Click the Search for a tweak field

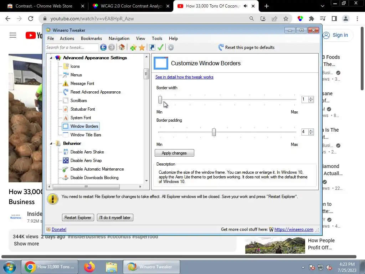click(72, 47)
